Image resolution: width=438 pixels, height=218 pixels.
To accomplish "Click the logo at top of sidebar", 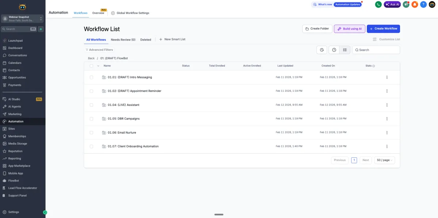I will (22, 7).
